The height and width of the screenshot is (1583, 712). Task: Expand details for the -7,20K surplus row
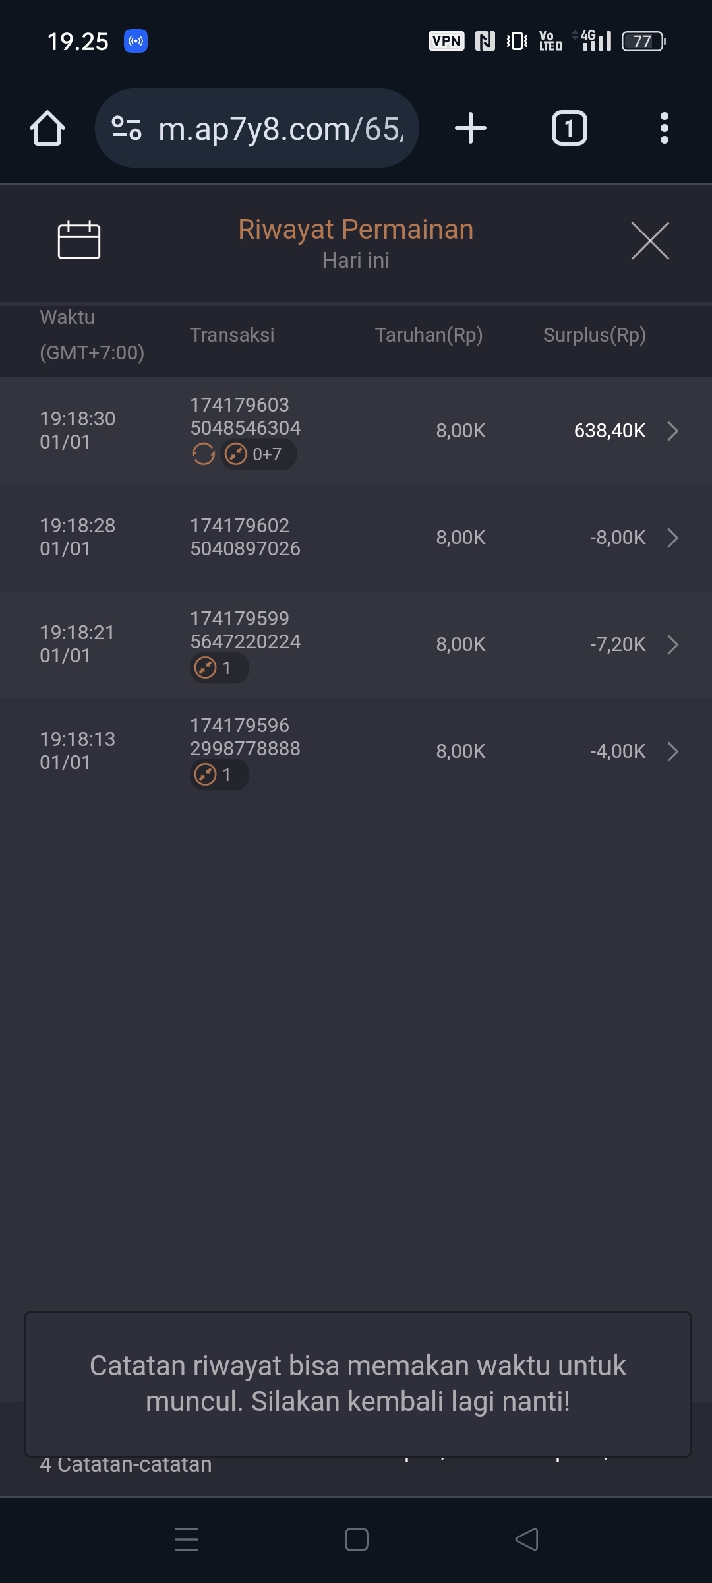(672, 644)
